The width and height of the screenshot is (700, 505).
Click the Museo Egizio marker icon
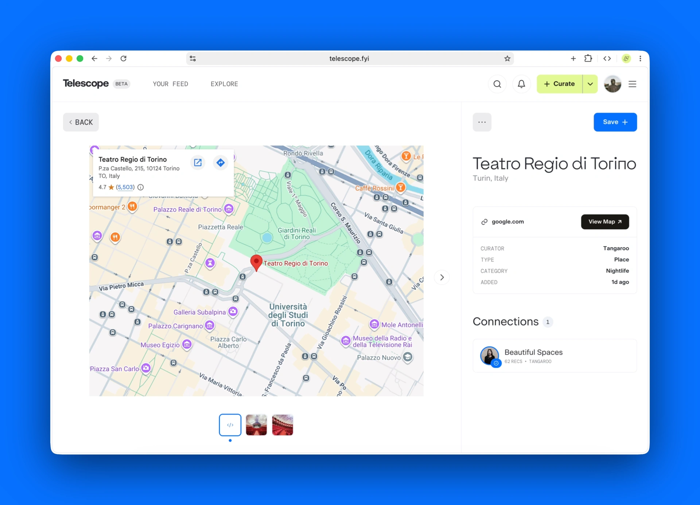187,344
